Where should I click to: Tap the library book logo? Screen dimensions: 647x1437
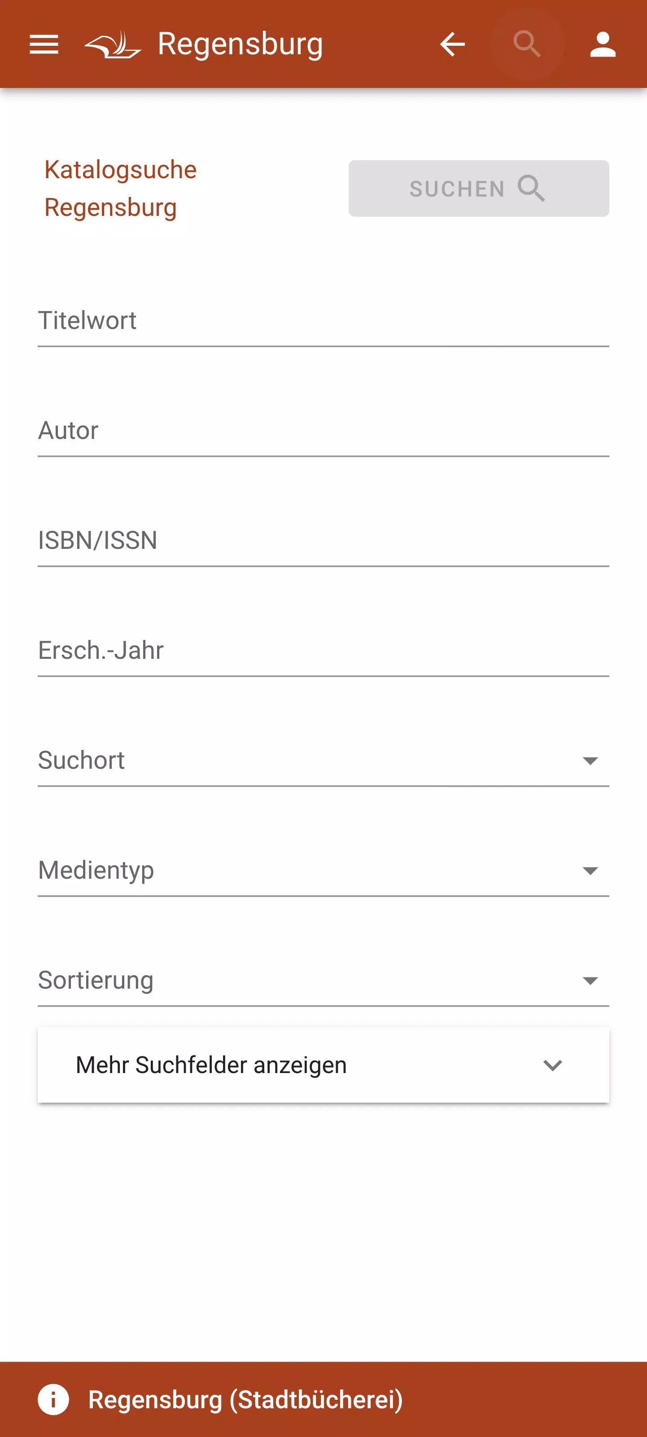pyautogui.click(x=113, y=44)
